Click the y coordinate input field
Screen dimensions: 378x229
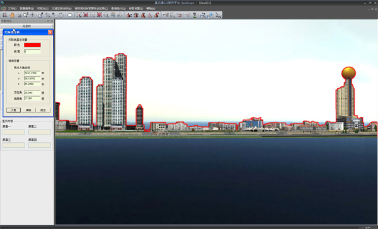click(32, 79)
